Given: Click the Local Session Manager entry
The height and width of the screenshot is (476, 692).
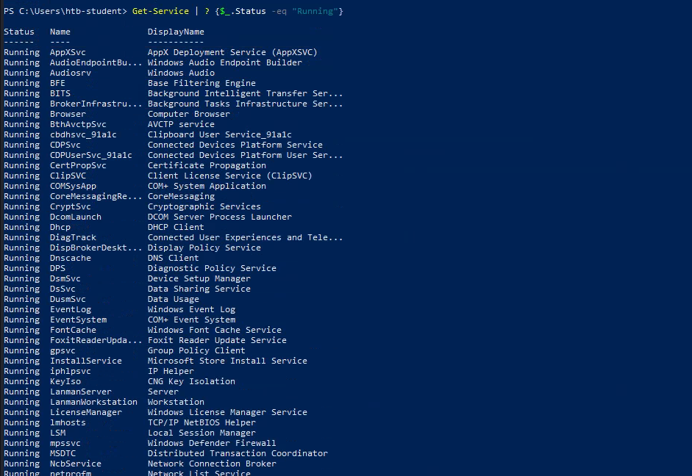Looking at the screenshot, I should [x=201, y=433].
